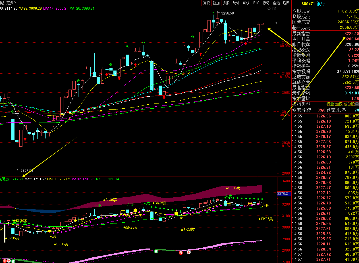Click the 涨家.涨停 39/0 value
The image size is (359, 263).
click(321, 110)
